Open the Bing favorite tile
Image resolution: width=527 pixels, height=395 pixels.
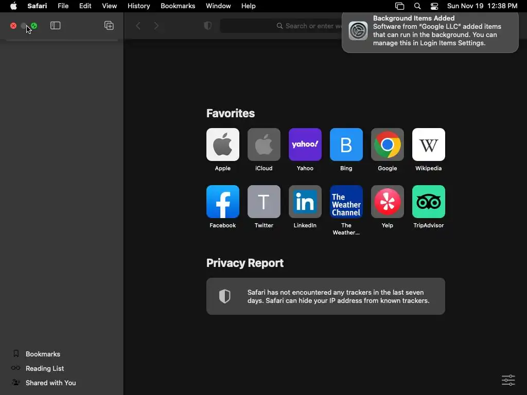346,145
